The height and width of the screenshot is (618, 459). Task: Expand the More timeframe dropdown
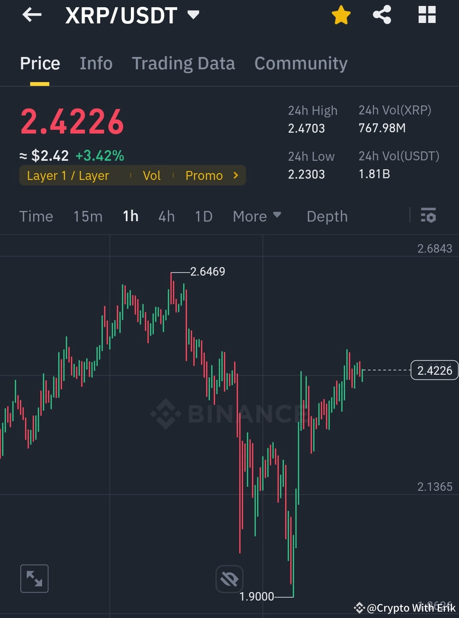coord(256,216)
